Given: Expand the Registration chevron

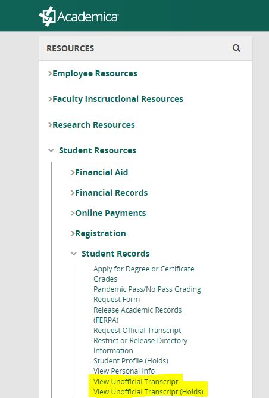Looking at the screenshot, I should click(73, 233).
